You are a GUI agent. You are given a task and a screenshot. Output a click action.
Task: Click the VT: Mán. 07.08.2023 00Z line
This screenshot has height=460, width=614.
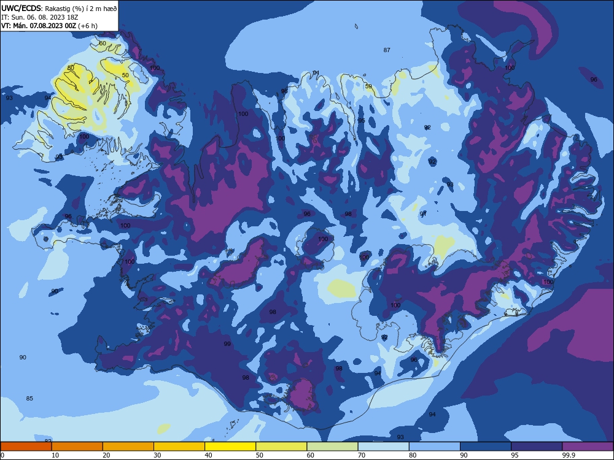[49, 26]
